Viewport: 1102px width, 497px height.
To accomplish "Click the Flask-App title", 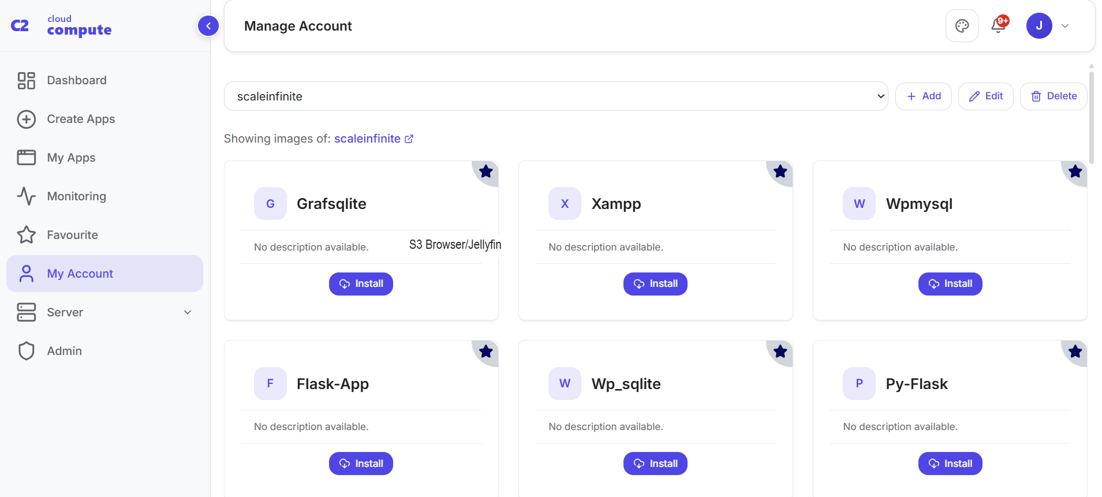I will [x=333, y=384].
